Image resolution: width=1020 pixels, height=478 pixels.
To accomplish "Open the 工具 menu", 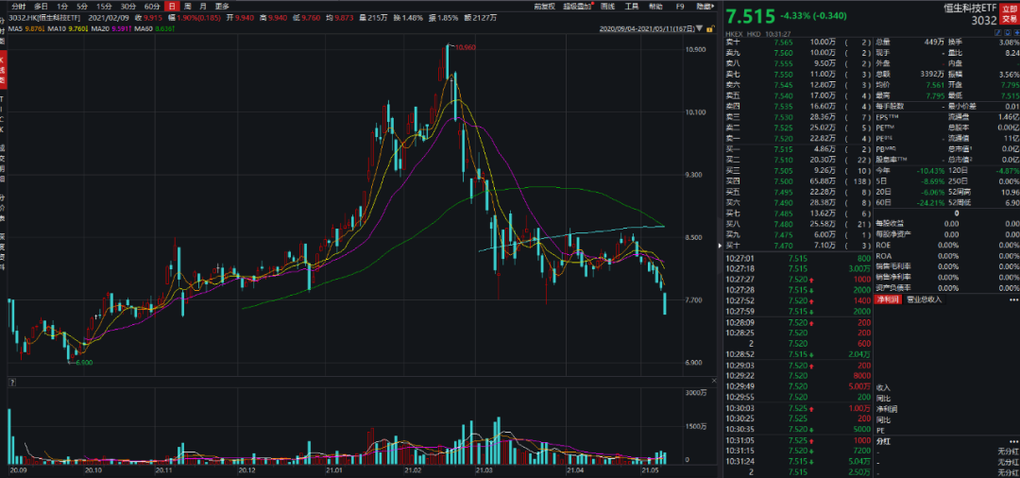I will 631,6.
